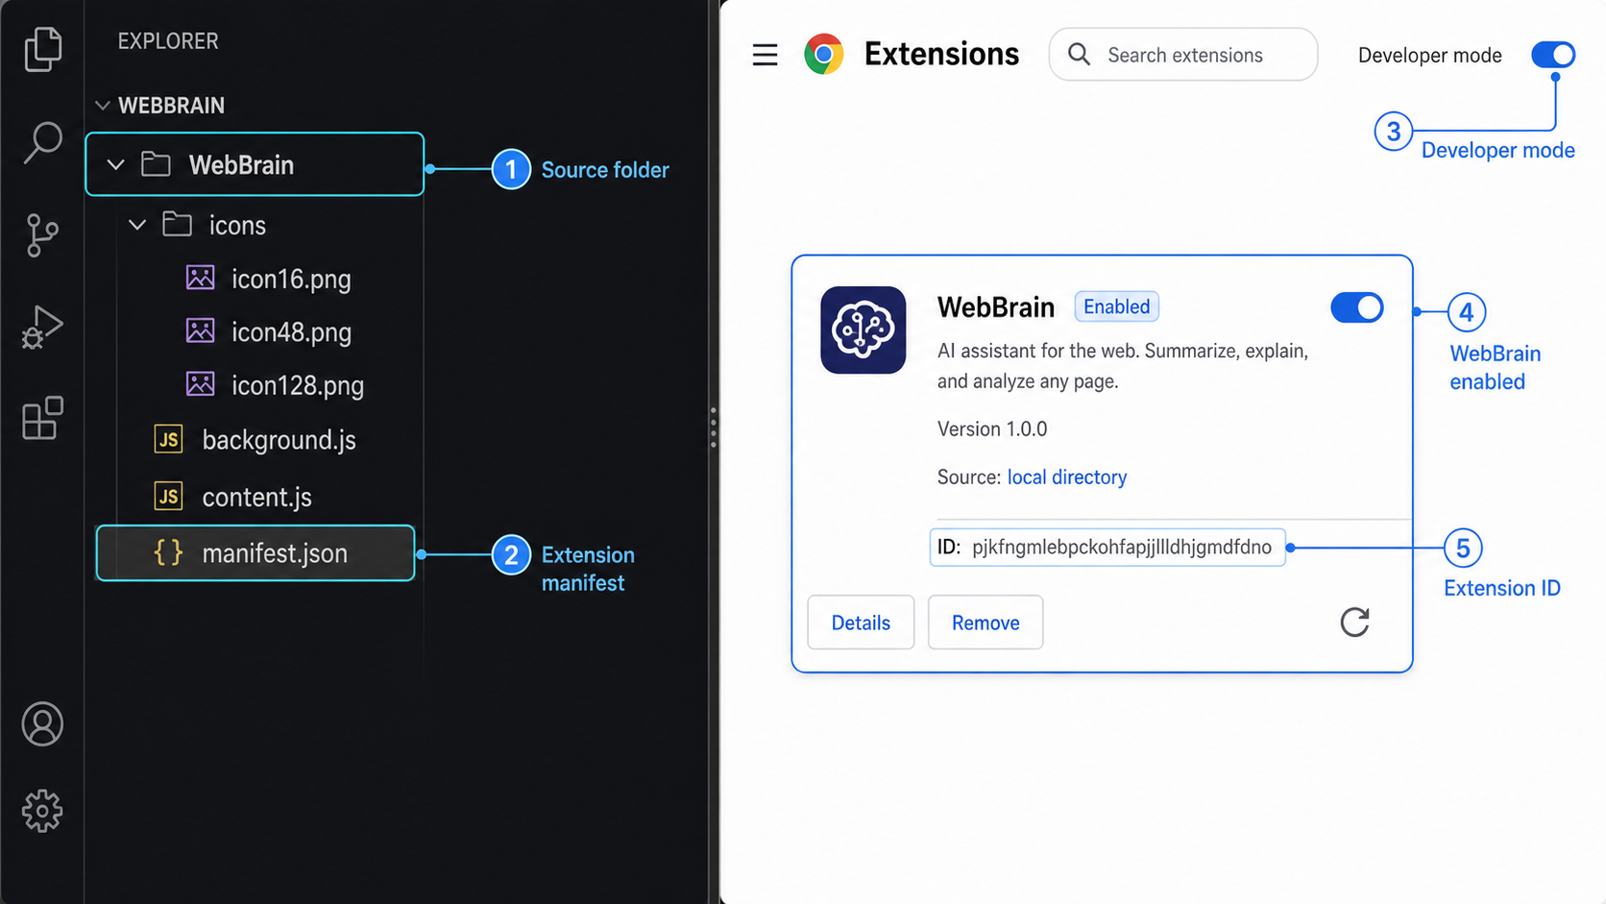The height and width of the screenshot is (904, 1606).
Task: Click the 'Version 1.0.0' text
Action: [992, 429]
